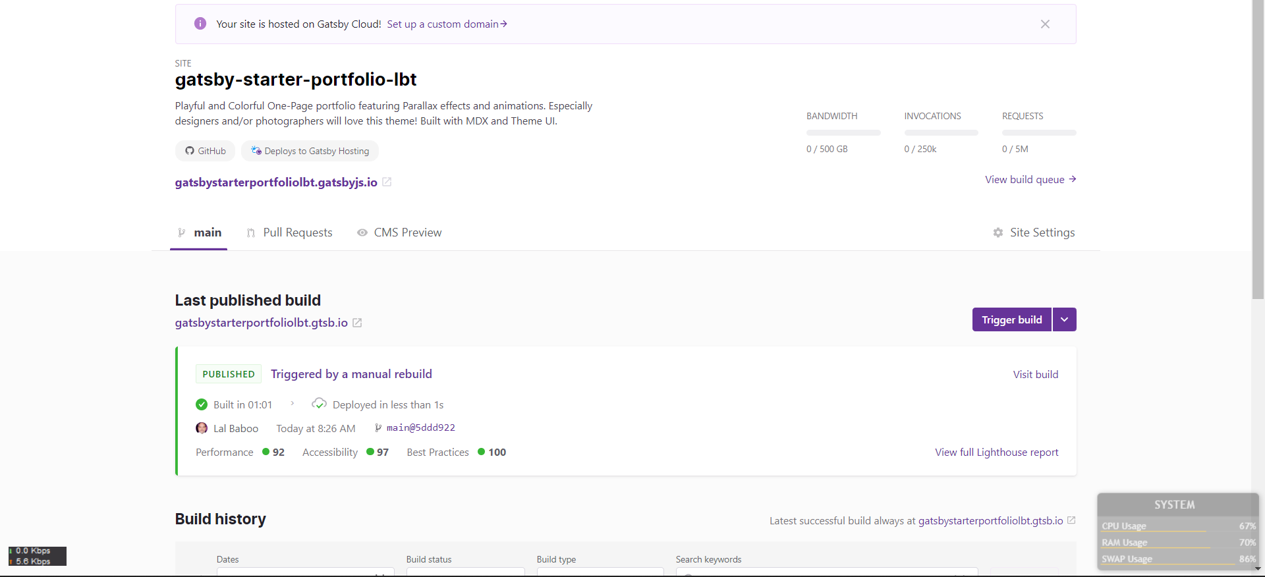
Task: Click the scrollbar down arrow
Action: tap(1258, 569)
